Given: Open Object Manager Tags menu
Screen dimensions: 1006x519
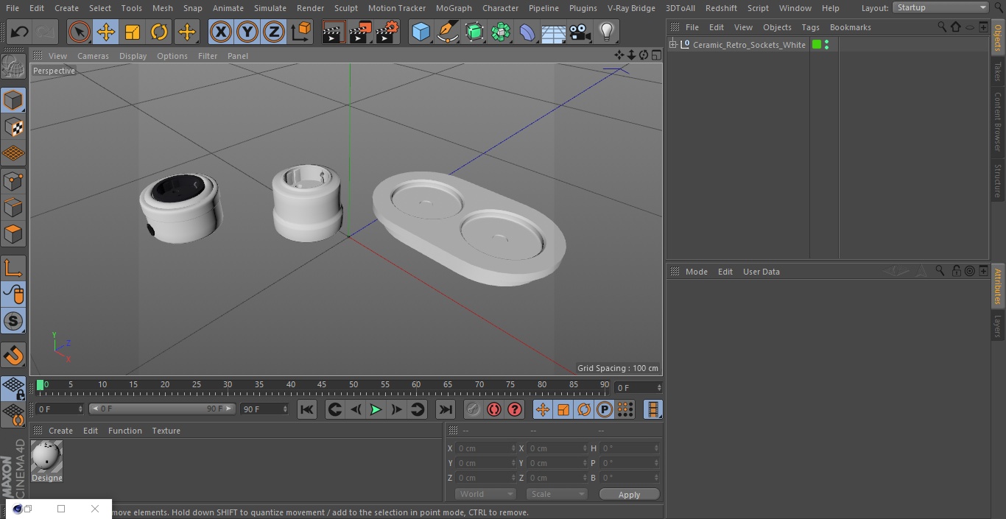Looking at the screenshot, I should (x=810, y=27).
